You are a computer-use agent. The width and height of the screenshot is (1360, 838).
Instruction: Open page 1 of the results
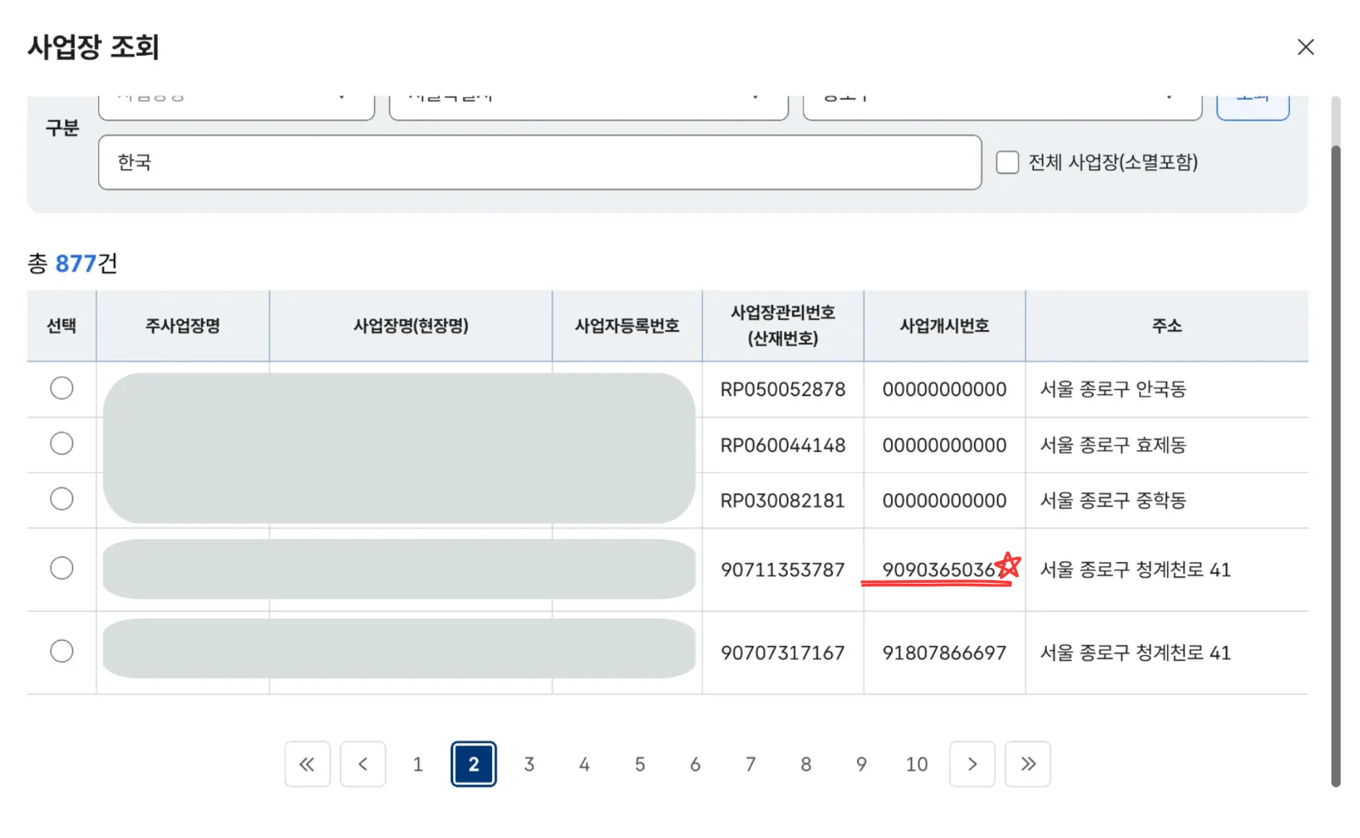[x=418, y=764]
